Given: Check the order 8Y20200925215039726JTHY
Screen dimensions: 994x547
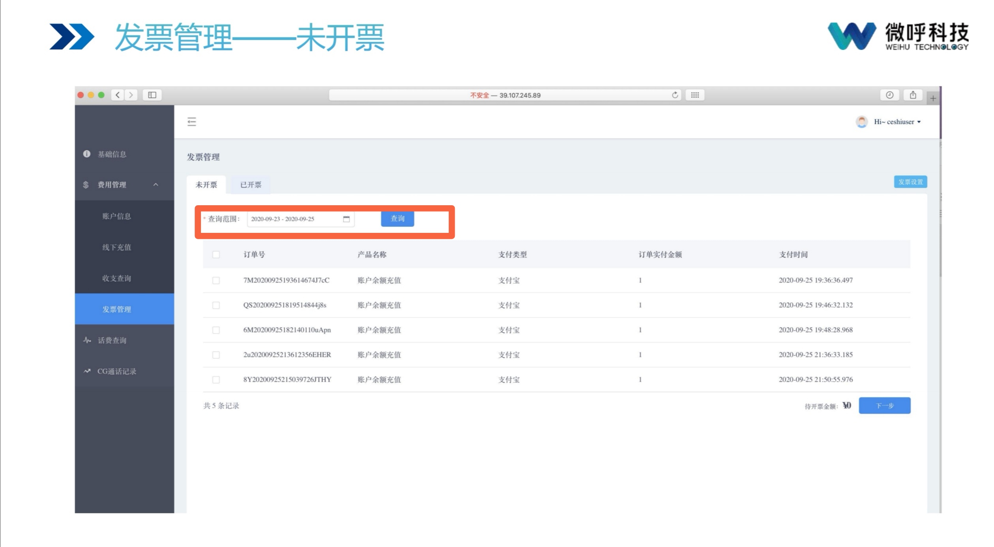Looking at the screenshot, I should 216,379.
